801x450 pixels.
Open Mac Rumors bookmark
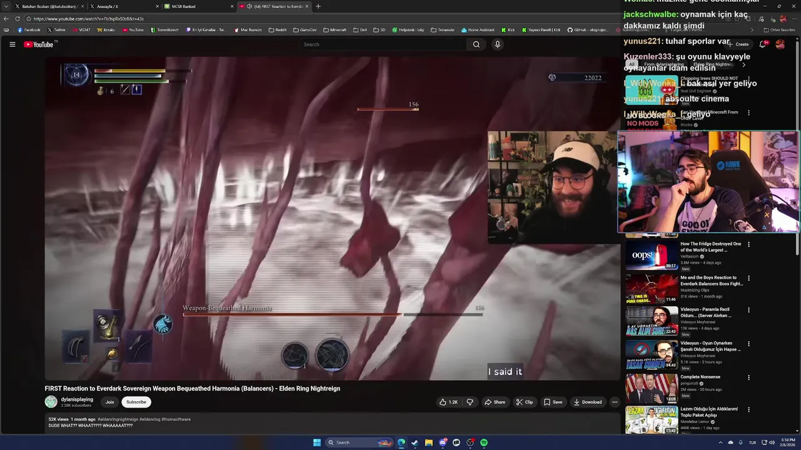click(x=248, y=30)
